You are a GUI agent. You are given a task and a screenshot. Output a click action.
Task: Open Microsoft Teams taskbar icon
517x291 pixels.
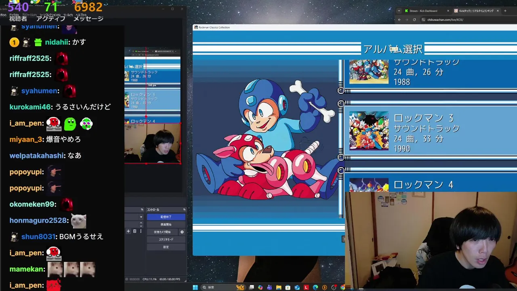pyautogui.click(x=269, y=287)
